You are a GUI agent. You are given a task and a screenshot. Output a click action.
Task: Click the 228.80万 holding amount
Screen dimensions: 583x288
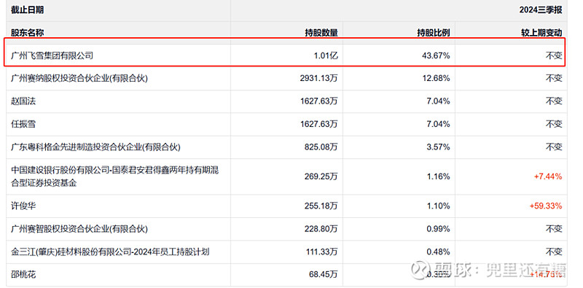(321, 229)
